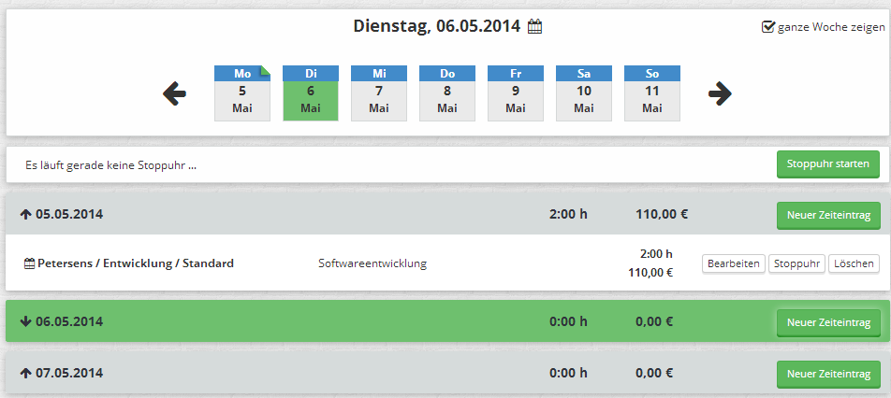Expand the 07.05.2014 section arrow
The height and width of the screenshot is (398, 891).
[25, 373]
